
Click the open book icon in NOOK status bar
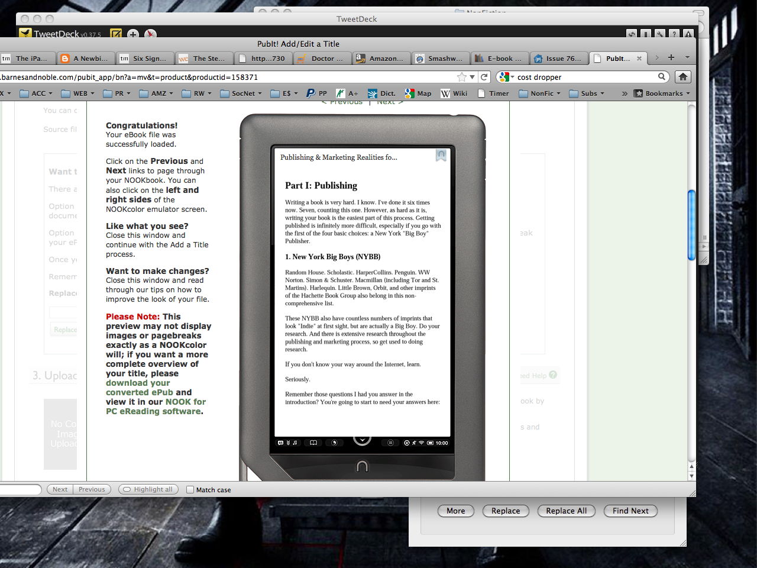[313, 443]
